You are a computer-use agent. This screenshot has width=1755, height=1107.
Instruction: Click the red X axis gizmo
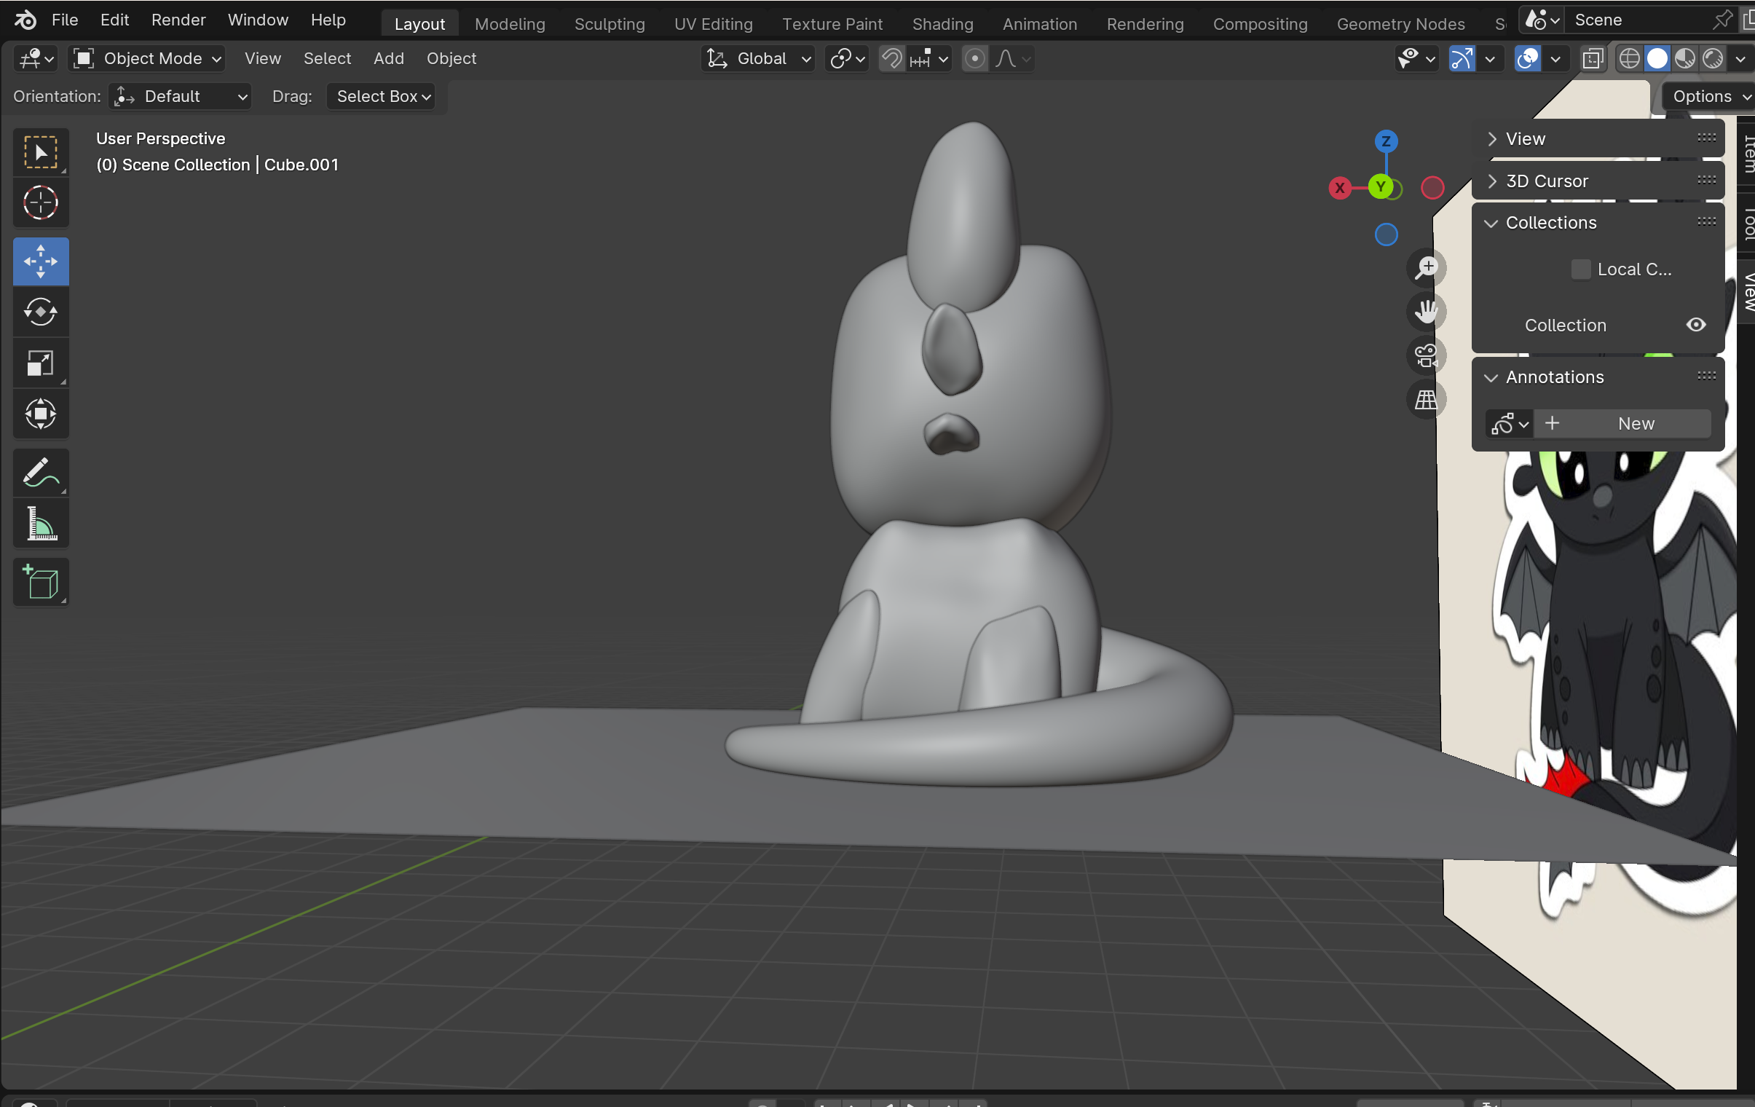point(1340,188)
